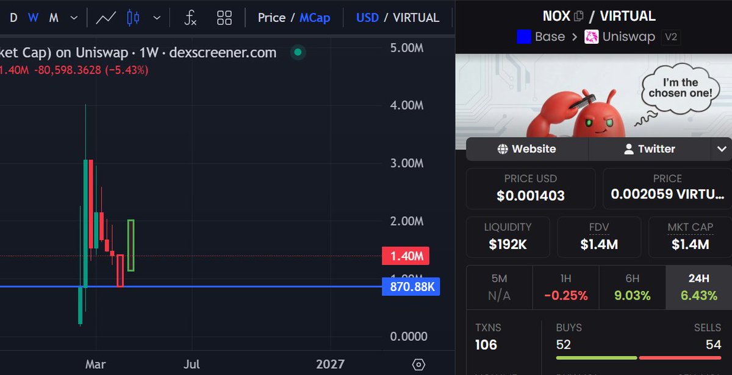Click the Base chain blue square icon
The height and width of the screenshot is (375, 732).
pyautogui.click(x=523, y=37)
